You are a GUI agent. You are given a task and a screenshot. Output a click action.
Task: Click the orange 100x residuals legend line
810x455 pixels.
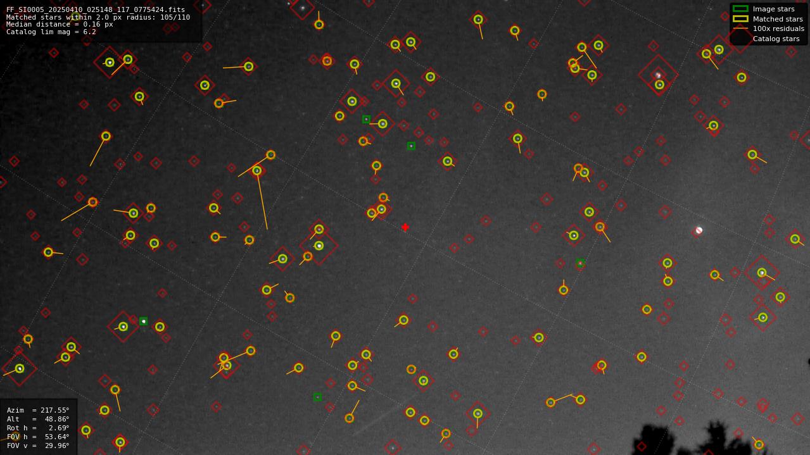740,28
